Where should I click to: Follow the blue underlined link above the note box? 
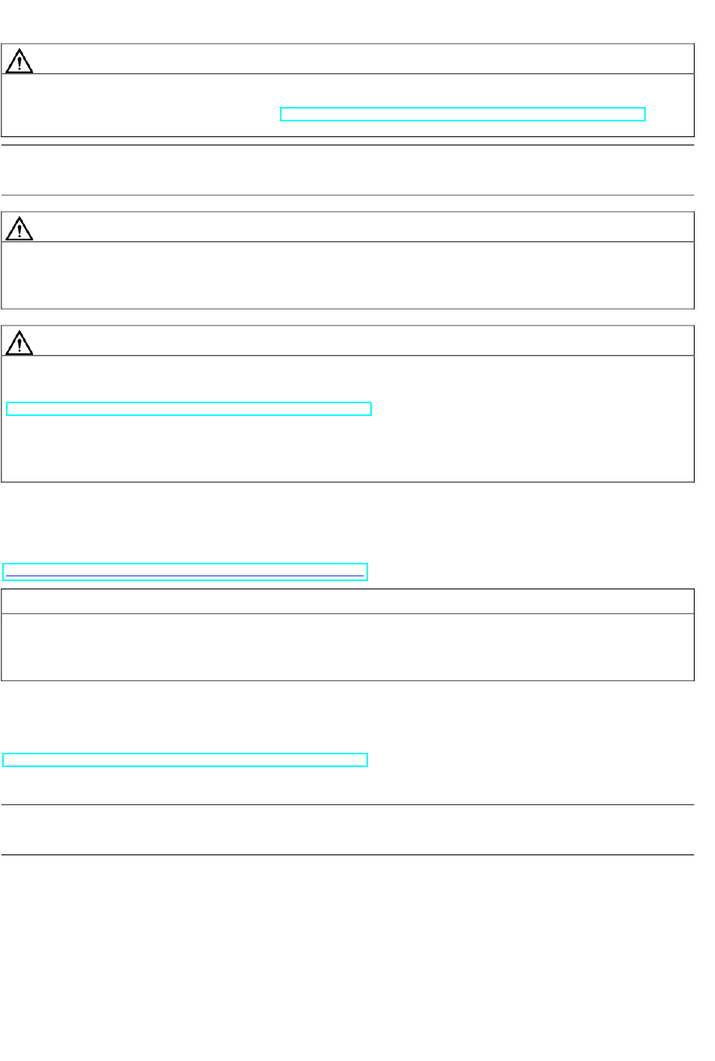(x=185, y=572)
